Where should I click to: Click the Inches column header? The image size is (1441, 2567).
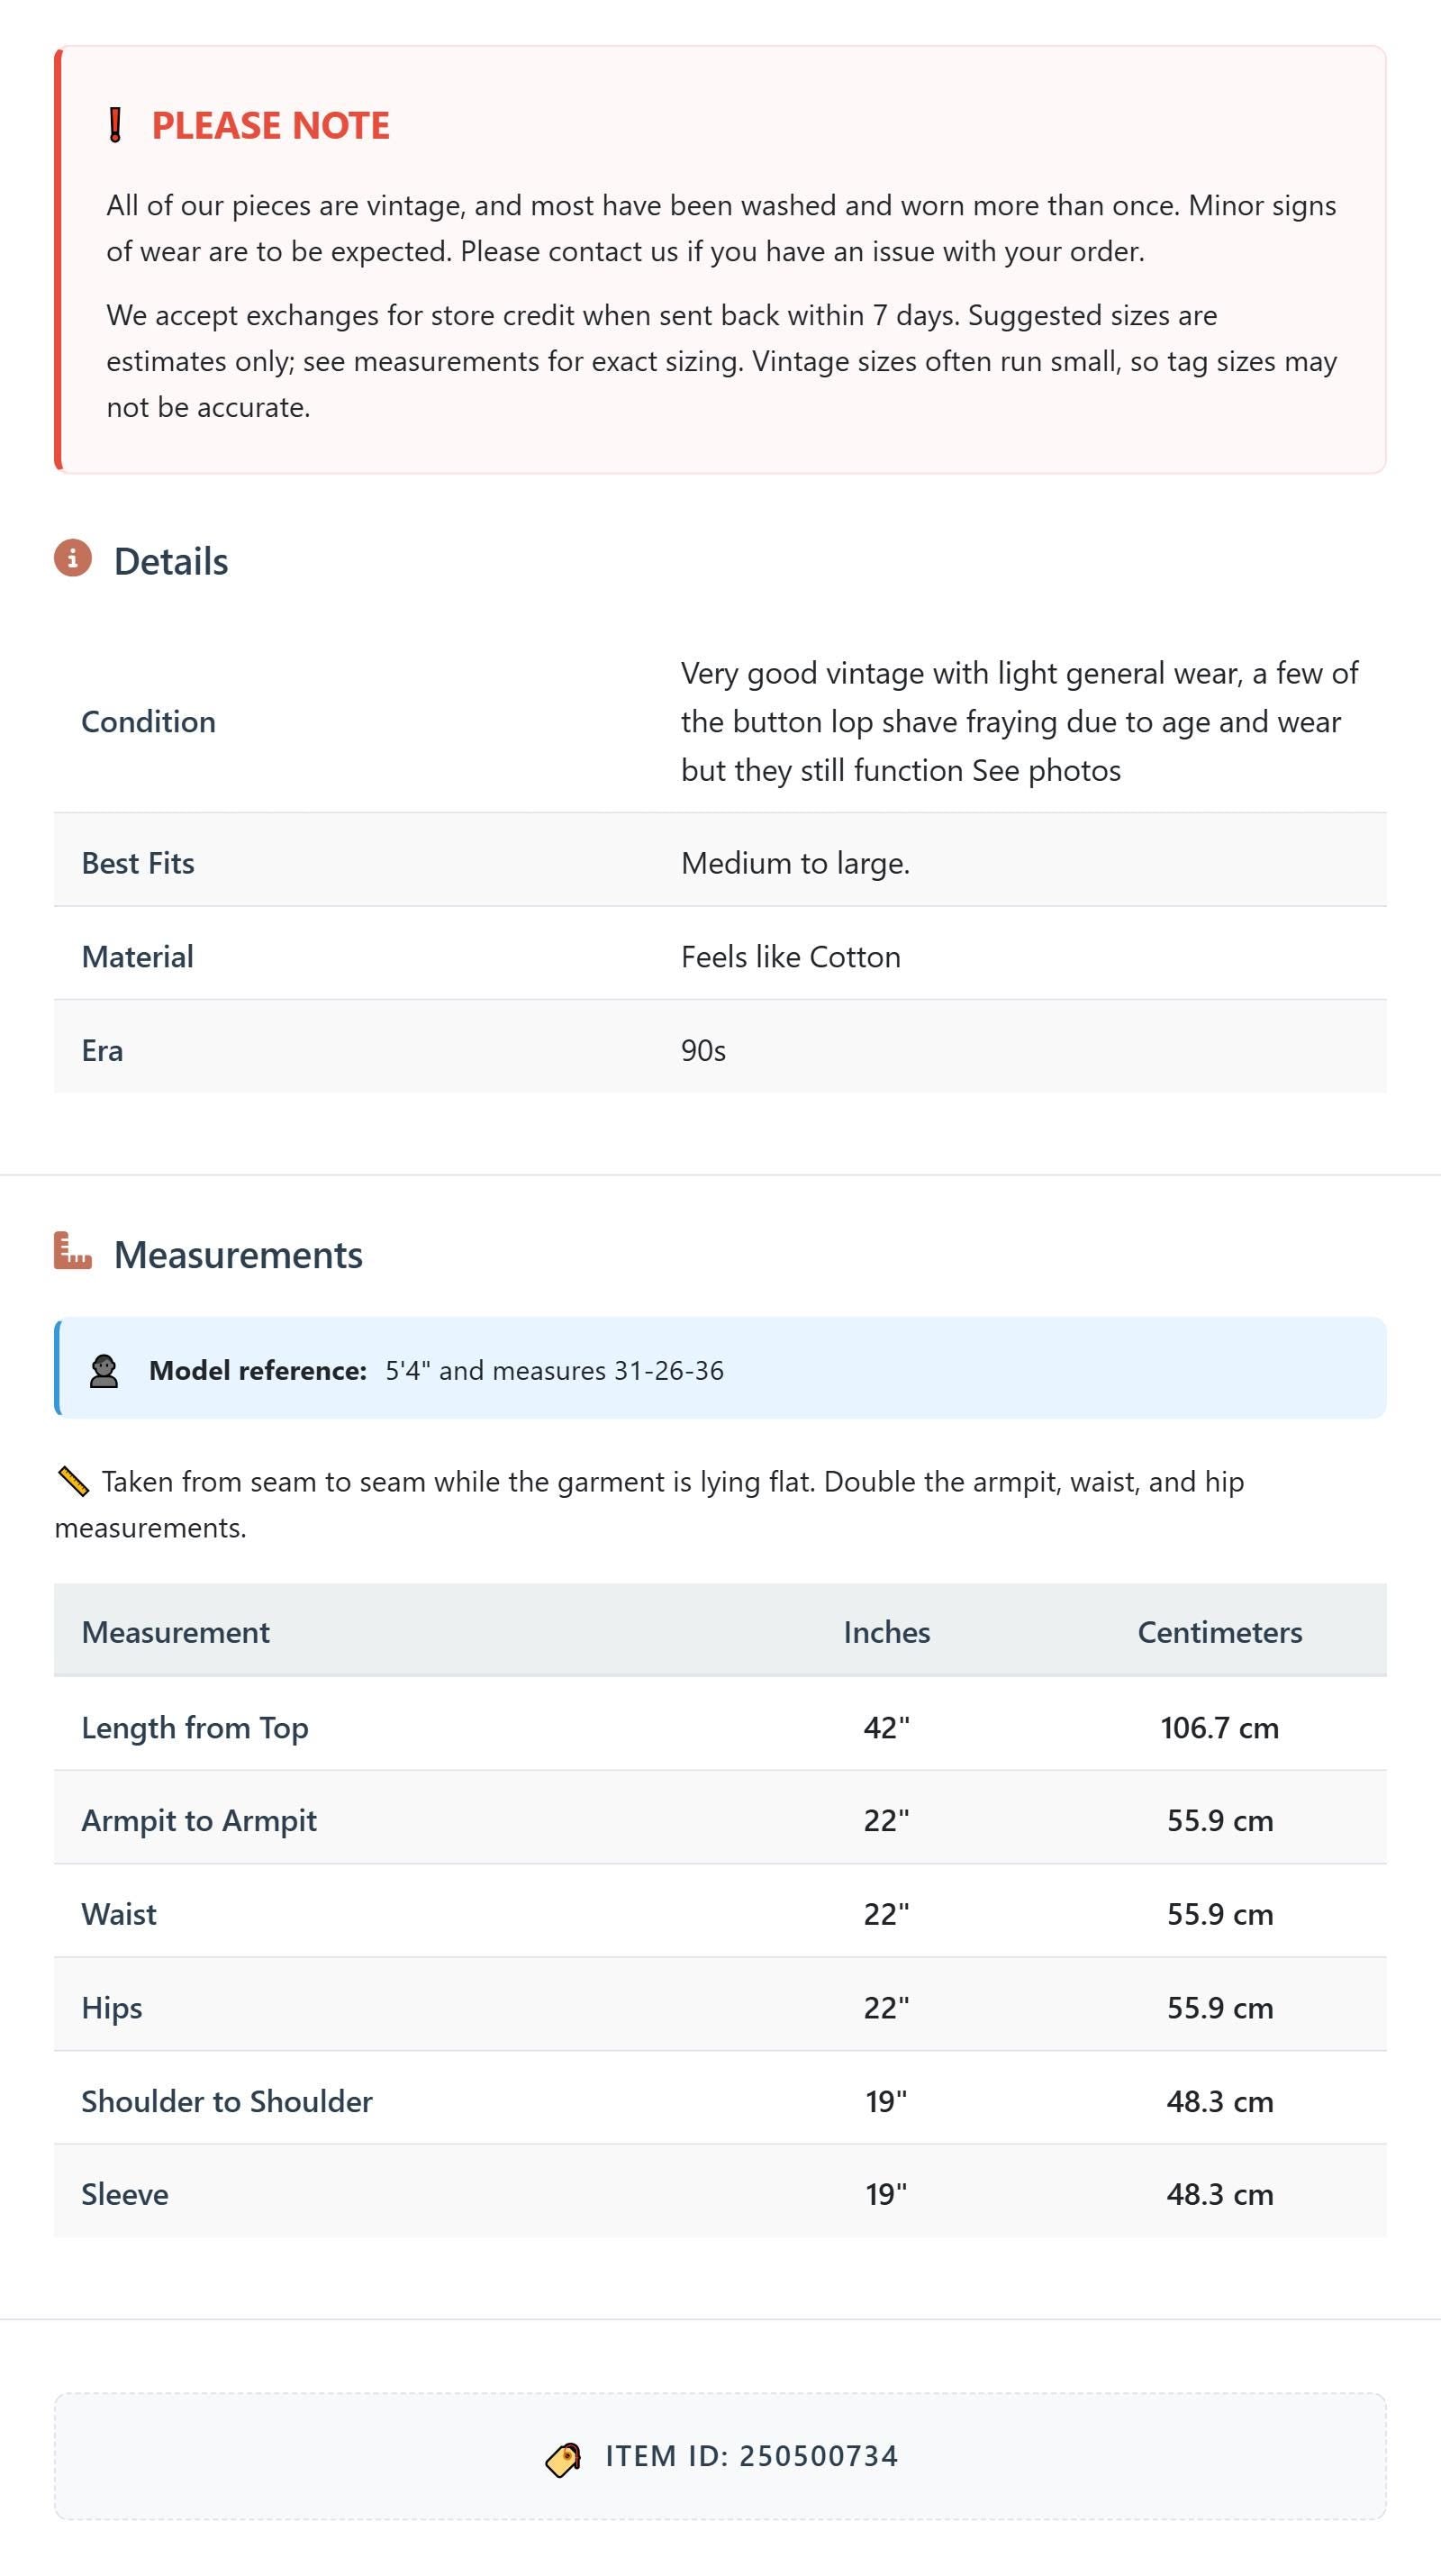[x=887, y=1632]
